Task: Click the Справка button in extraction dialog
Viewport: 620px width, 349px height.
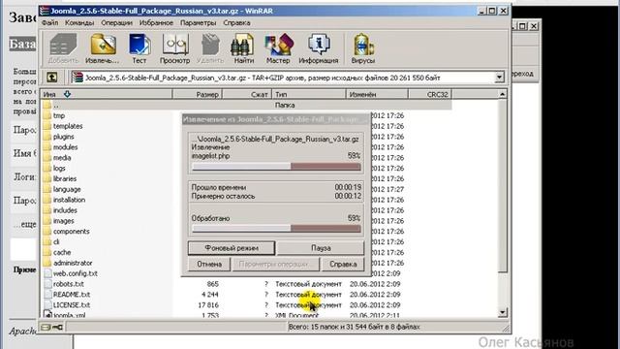Action: click(343, 264)
